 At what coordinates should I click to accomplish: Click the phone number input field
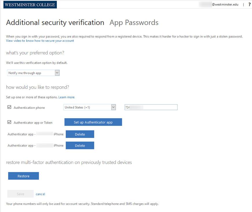click(151, 107)
